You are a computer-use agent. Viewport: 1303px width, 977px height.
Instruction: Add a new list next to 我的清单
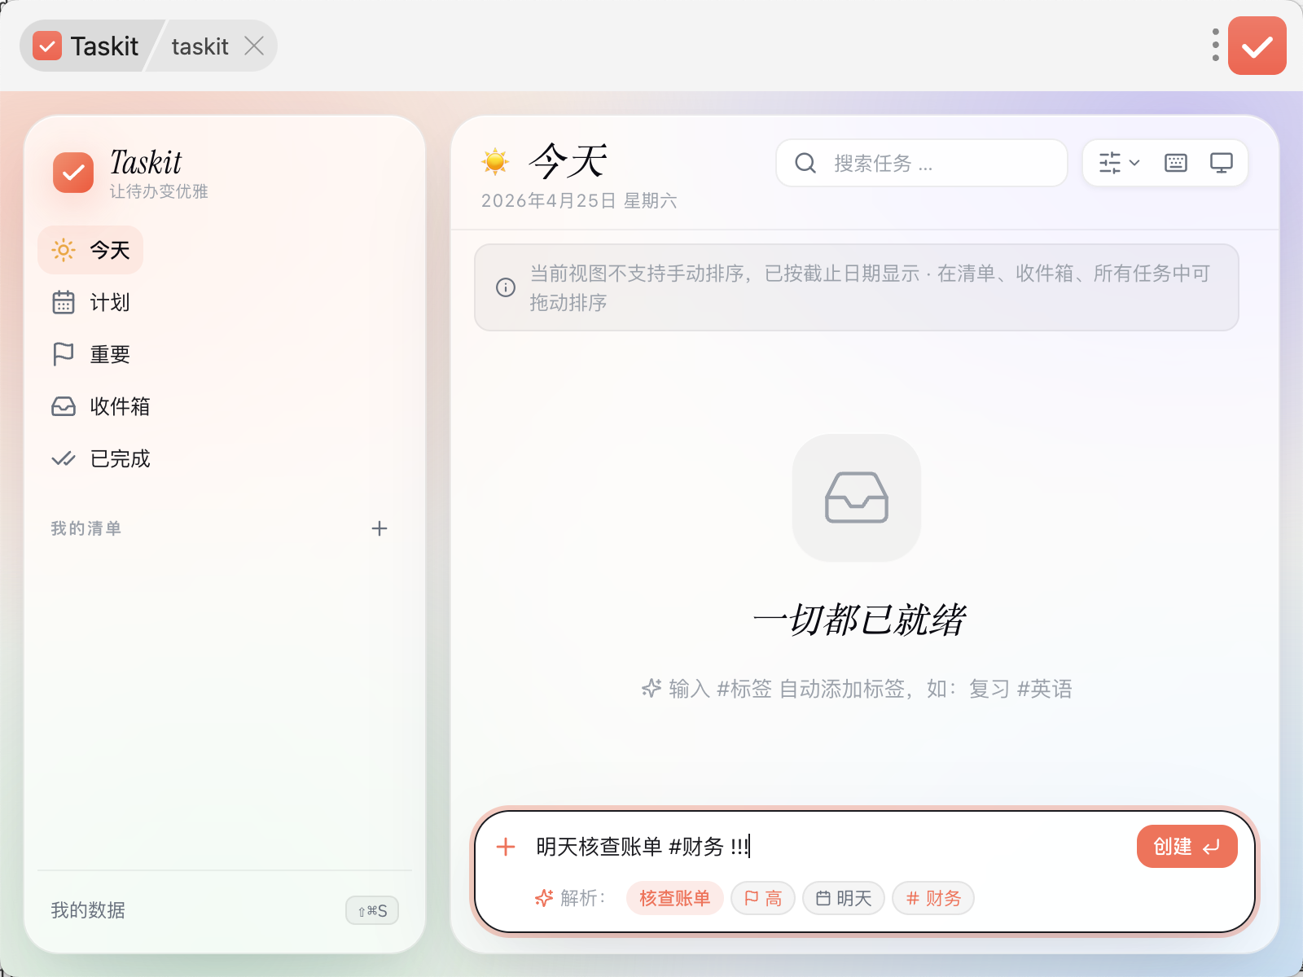379,528
